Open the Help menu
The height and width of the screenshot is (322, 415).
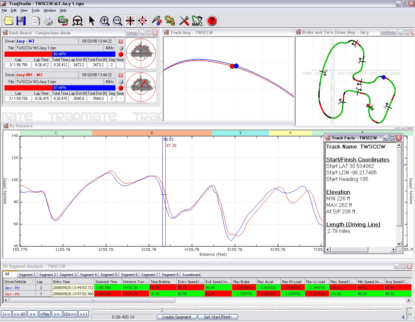point(63,10)
